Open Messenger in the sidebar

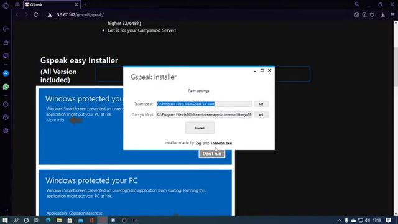[6, 73]
